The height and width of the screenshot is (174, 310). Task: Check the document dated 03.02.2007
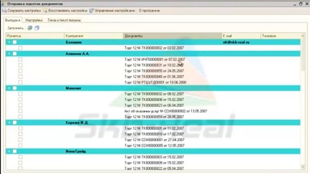point(20,48)
